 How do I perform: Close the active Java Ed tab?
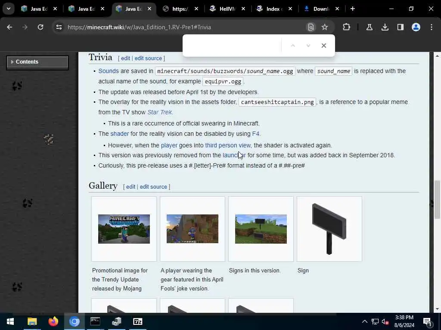click(x=149, y=9)
